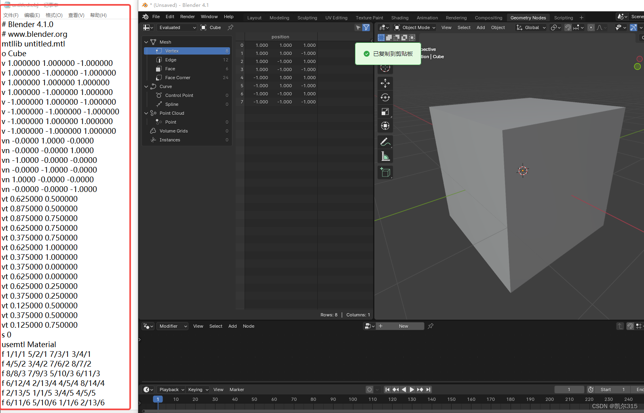This screenshot has width=644, height=413.
Task: Click the spreadsheet pin icon next to Cube
Action: coord(230,27)
